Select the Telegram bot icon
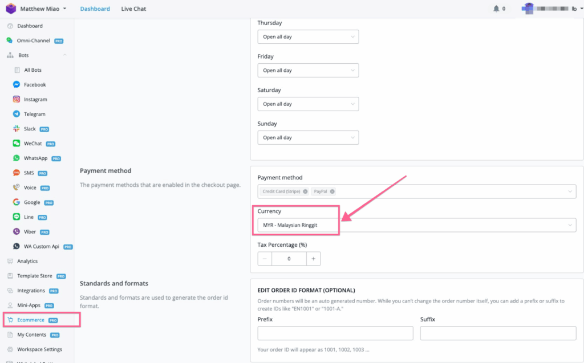The height and width of the screenshot is (363, 584). (x=17, y=114)
